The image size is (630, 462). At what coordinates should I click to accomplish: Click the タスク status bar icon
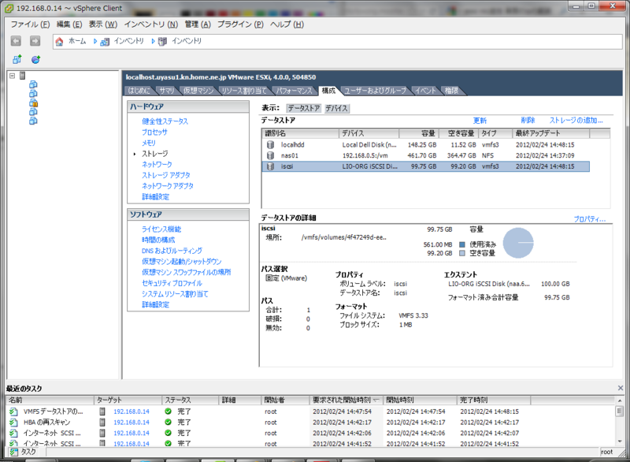pos(13,452)
